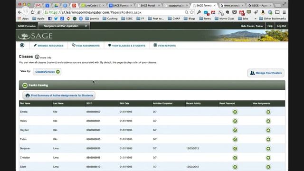Open the Help link
Image resolution: width=304 pixels, height=171 pixels.
click(270, 26)
